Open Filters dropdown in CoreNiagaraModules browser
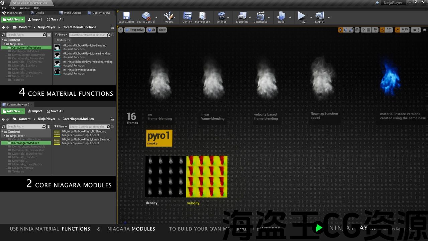428x241 pixels. click(61, 127)
